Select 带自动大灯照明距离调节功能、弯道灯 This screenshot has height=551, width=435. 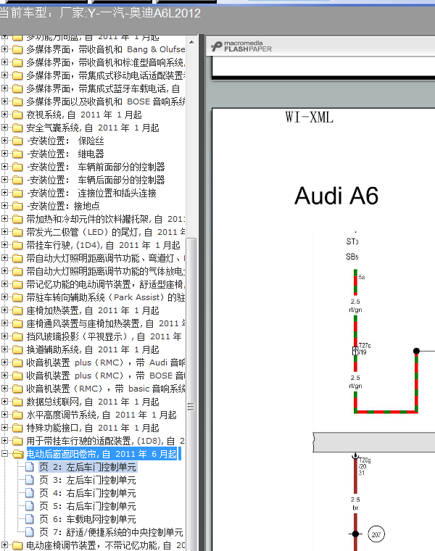[x=105, y=258]
